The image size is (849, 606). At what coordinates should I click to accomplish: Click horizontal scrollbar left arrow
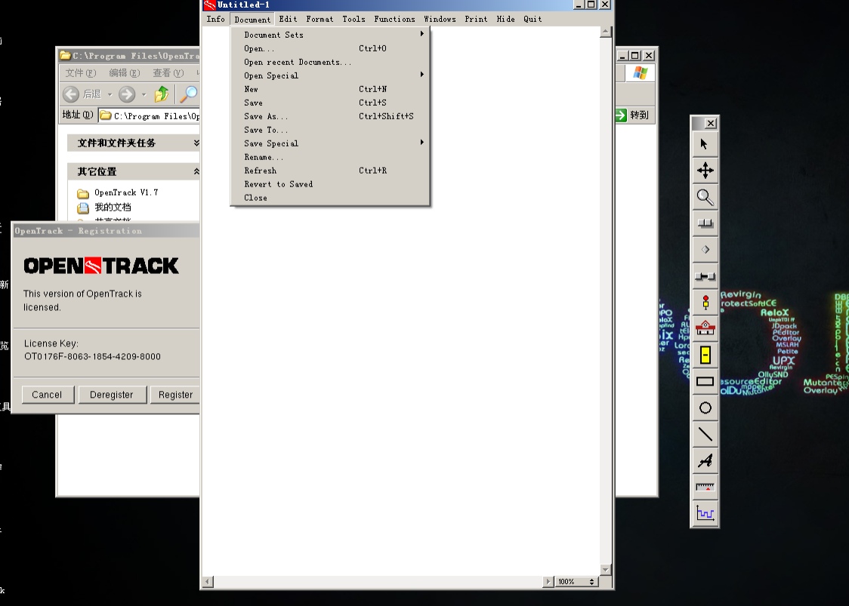(x=208, y=582)
